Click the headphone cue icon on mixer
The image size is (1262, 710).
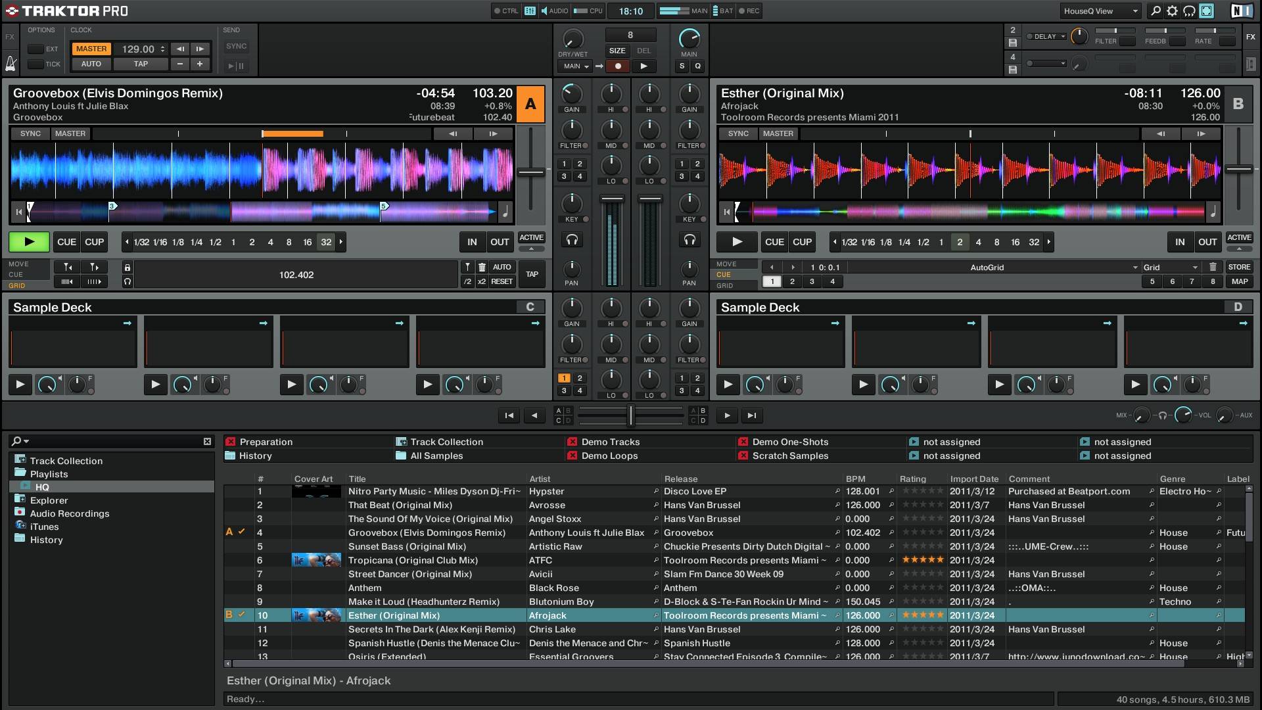[x=571, y=241]
